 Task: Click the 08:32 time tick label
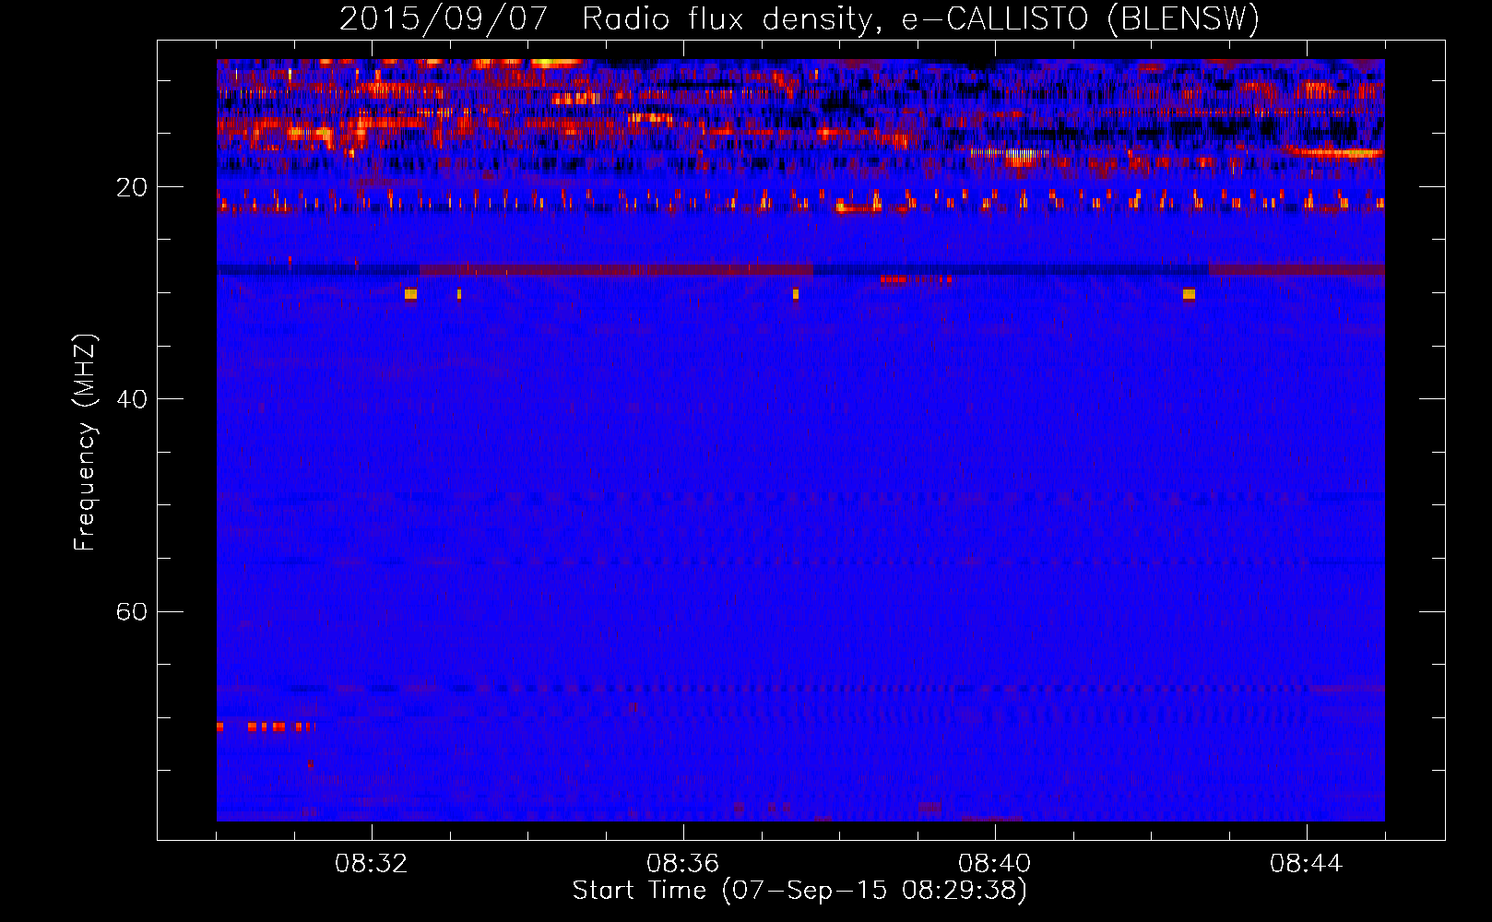372,864
